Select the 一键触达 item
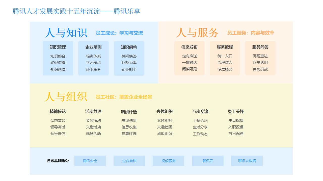Image resolution: width=323 pixels, height=181 pixels. [x=190, y=62]
